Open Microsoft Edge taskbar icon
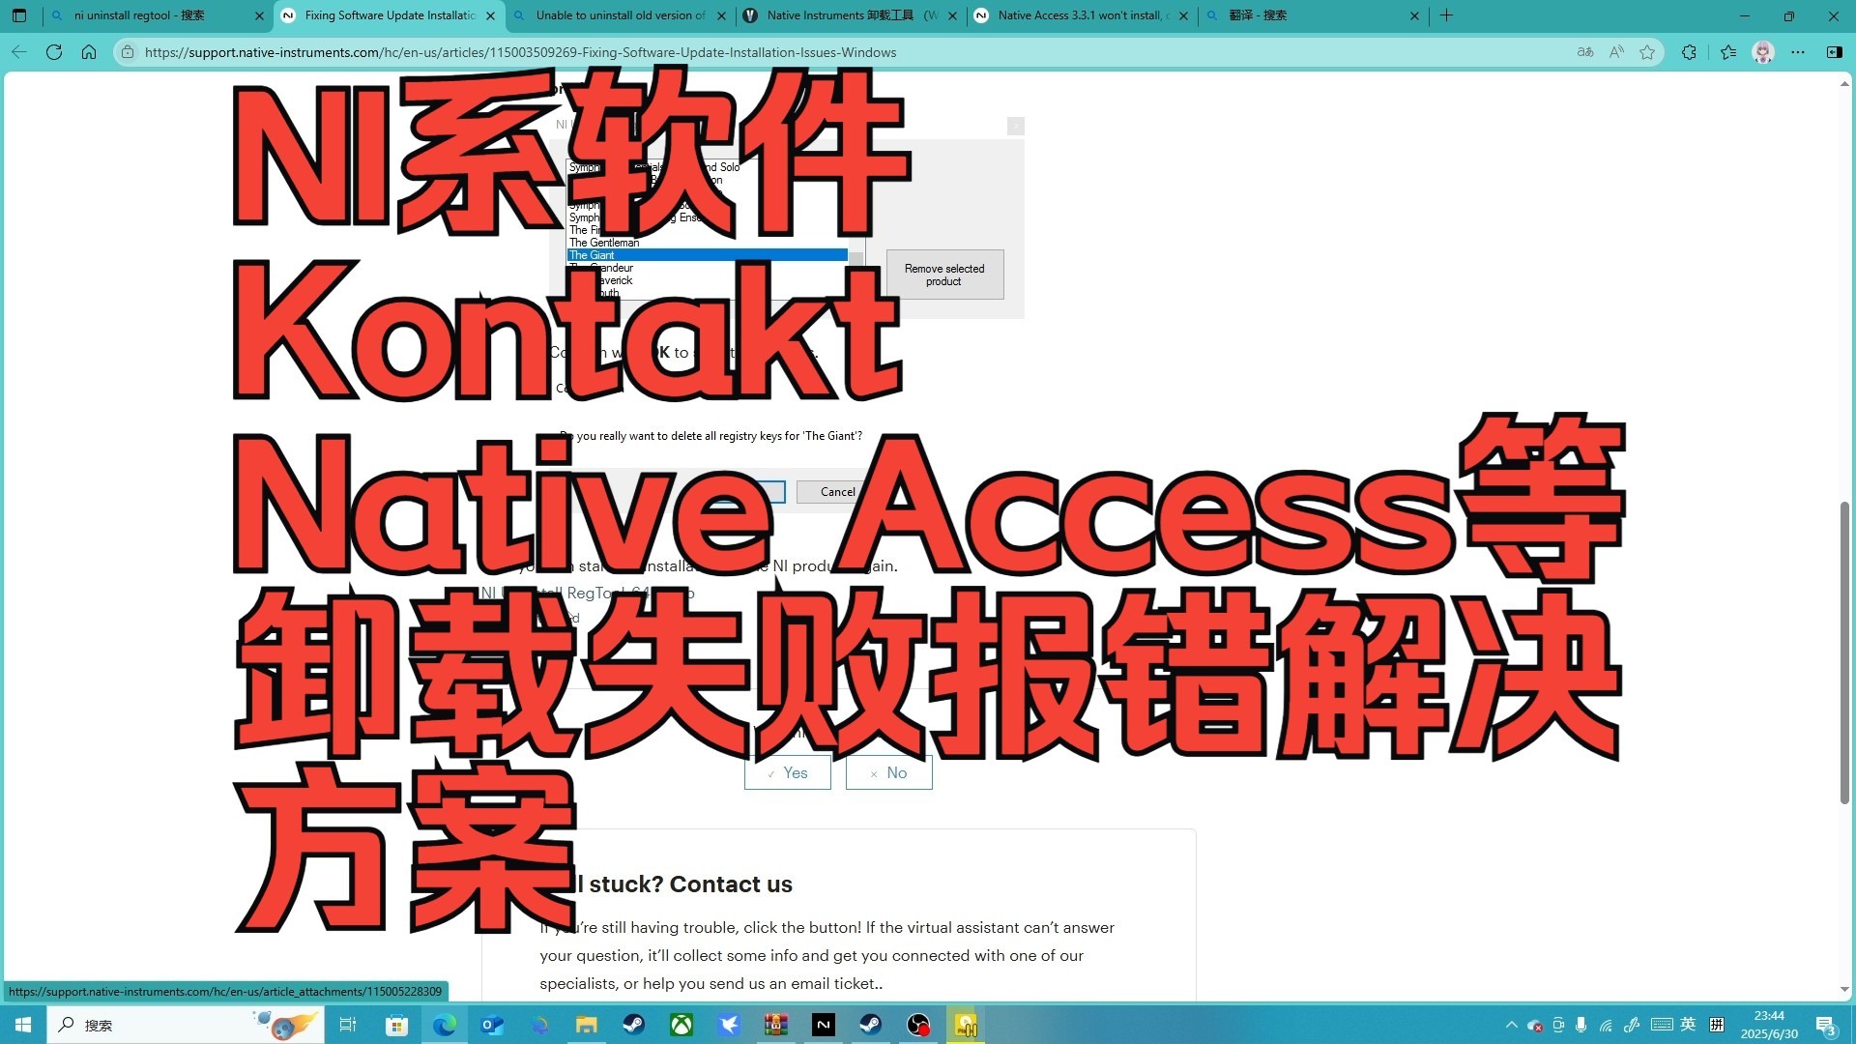The height and width of the screenshot is (1044, 1856). point(445,1025)
